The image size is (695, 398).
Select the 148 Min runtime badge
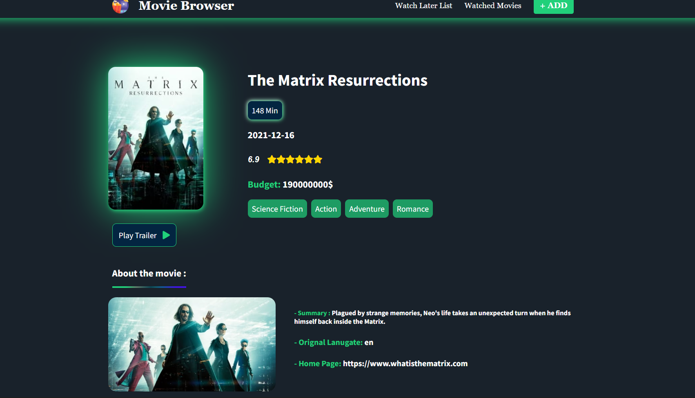(x=265, y=111)
